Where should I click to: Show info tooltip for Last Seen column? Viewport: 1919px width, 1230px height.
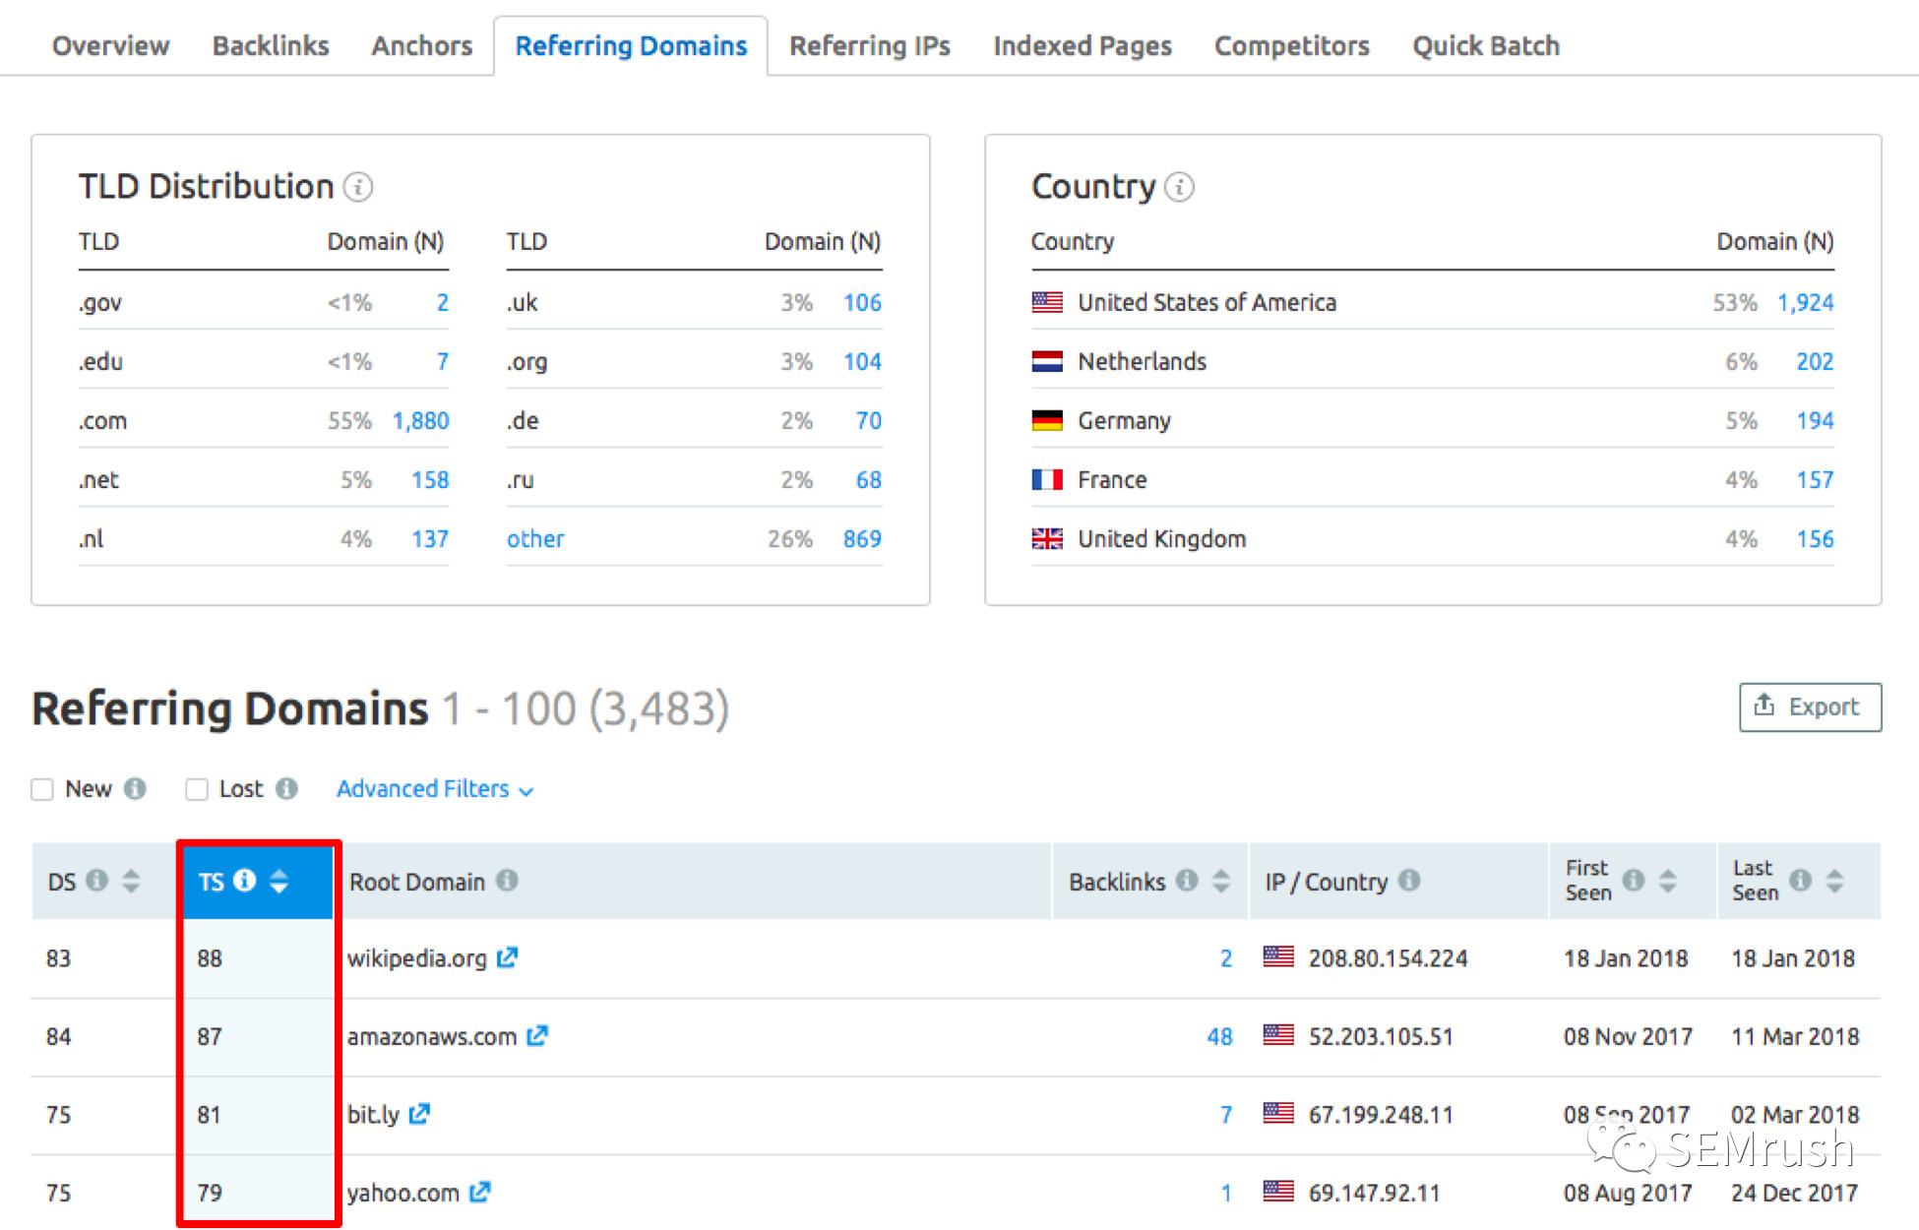(1801, 880)
